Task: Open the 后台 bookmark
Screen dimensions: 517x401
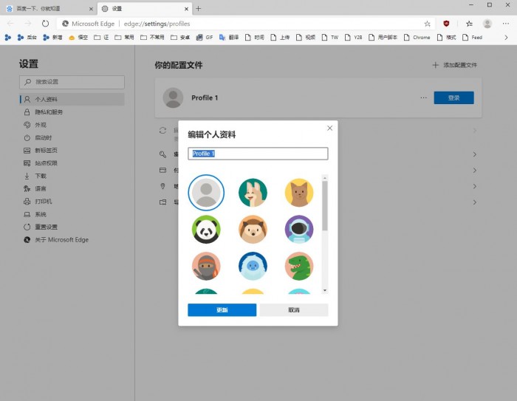Action: [27, 37]
